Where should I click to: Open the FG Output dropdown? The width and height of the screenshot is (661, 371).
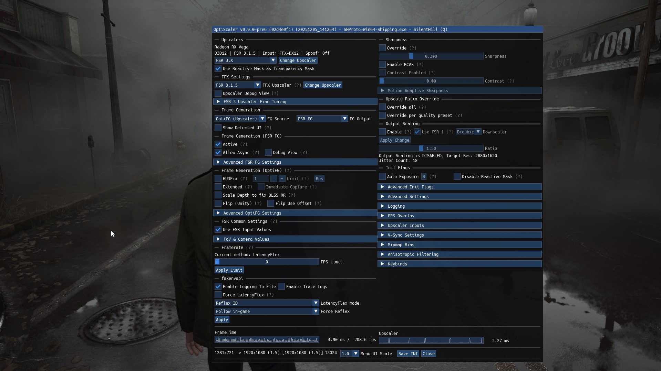(x=322, y=119)
